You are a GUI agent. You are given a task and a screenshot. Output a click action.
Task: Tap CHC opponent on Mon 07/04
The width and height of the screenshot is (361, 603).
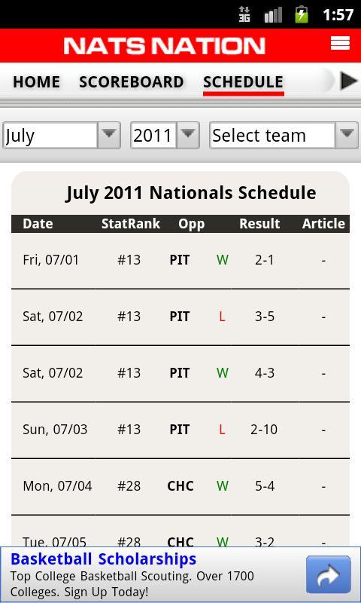(x=180, y=486)
